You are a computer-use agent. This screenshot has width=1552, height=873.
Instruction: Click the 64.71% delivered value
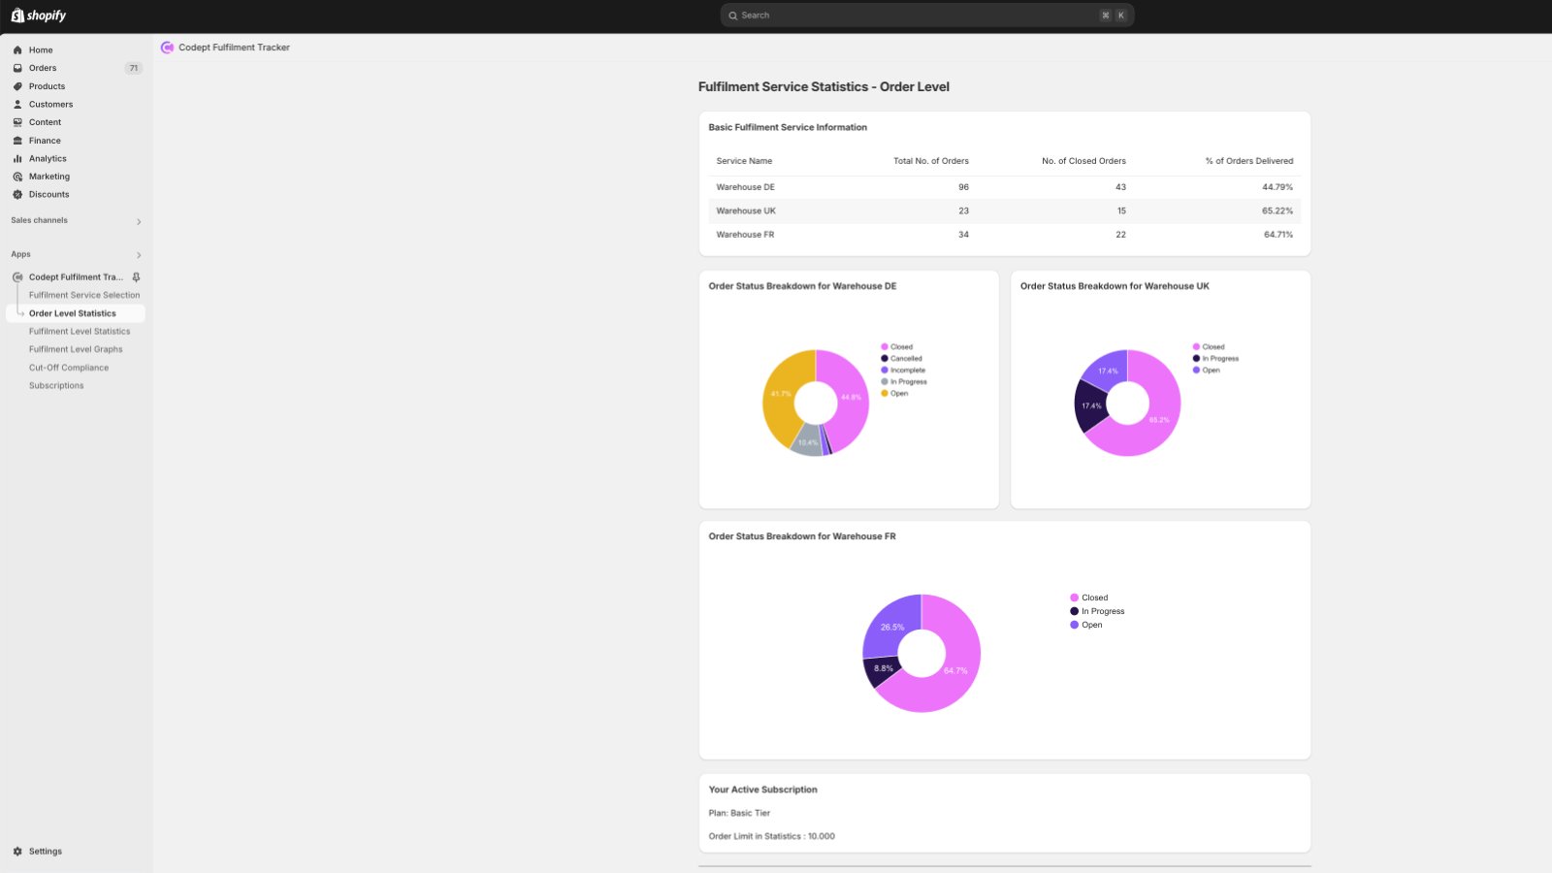pyautogui.click(x=1278, y=235)
